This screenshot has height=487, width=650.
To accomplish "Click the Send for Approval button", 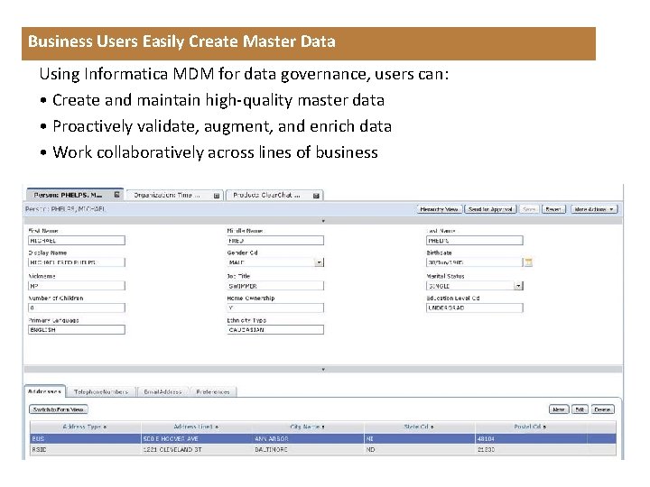I will [490, 209].
